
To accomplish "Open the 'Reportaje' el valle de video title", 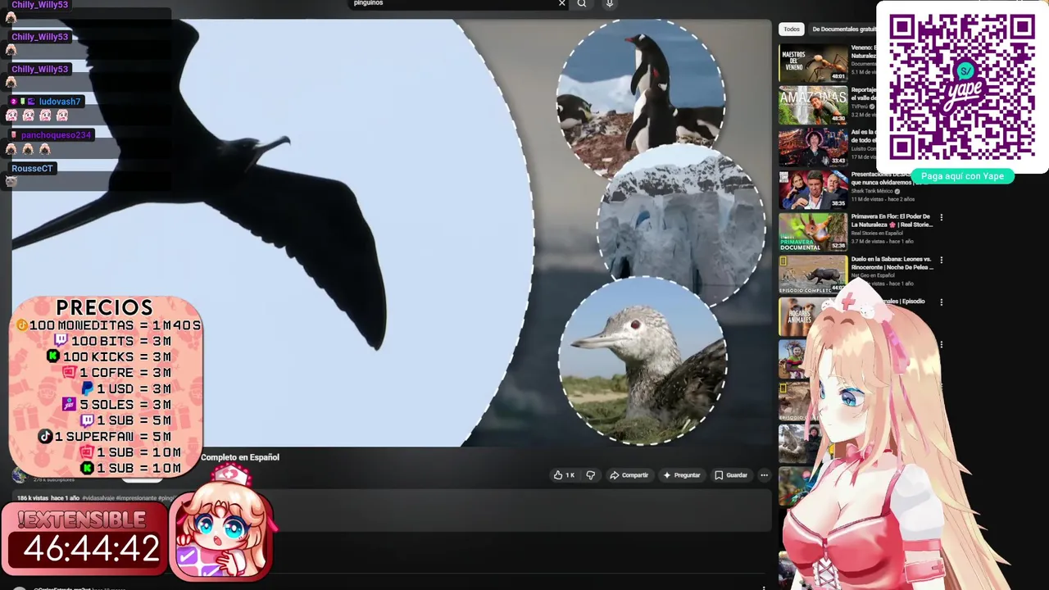I will 864,94.
